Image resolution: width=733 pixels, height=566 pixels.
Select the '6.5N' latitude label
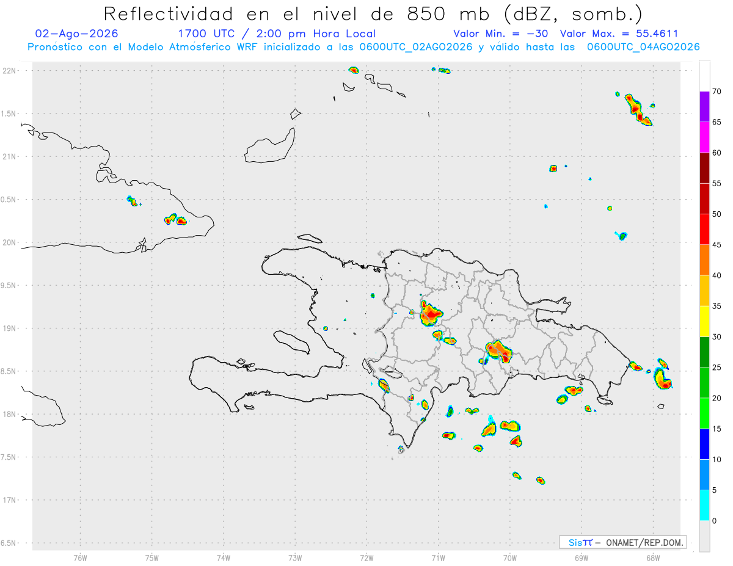9,543
